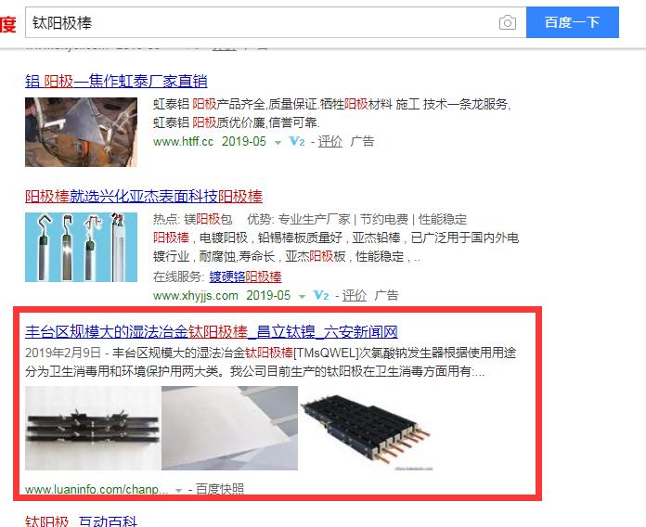Viewport: 646px width, 527px height.
Task: Open 铝阳极—焦作虹泰厂家直销 result
Action: pyautogui.click(x=116, y=81)
